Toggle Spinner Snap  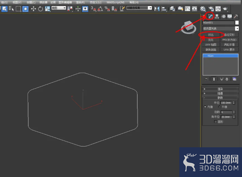click(114, 9)
